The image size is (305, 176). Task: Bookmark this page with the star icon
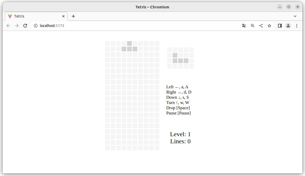pos(269,26)
